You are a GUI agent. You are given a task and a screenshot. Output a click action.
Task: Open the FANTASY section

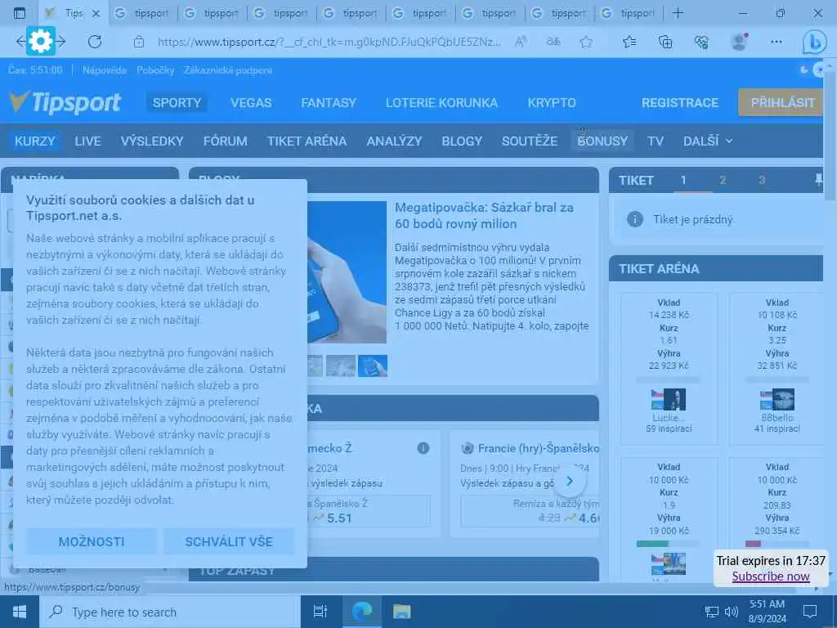329,102
